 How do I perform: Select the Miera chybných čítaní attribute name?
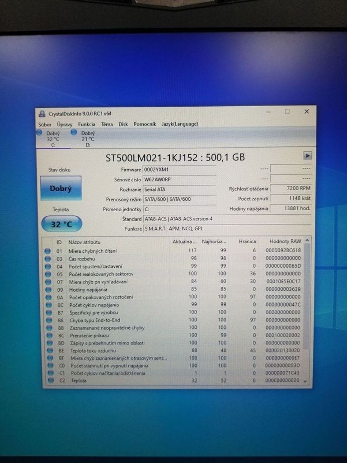[93, 251]
